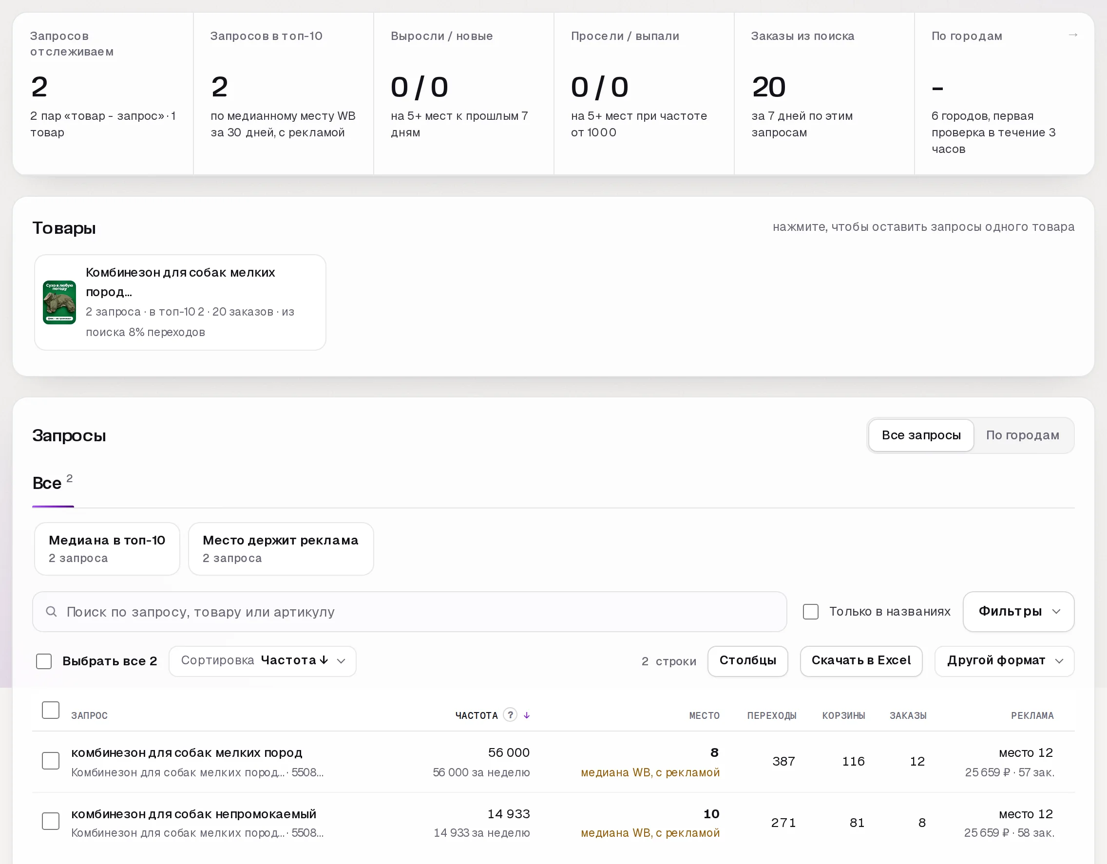Click ad info 25 659 ₽ · 58 зак.
Screen dimensions: 1107x864
pyautogui.click(x=1009, y=832)
